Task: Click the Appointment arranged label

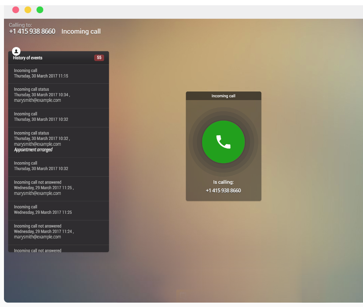Action: [x=33, y=150]
